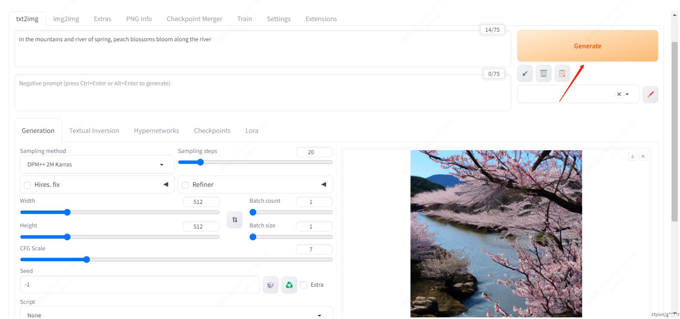Download the generated image using the download icon
This screenshot has height=319, width=680.
click(632, 156)
